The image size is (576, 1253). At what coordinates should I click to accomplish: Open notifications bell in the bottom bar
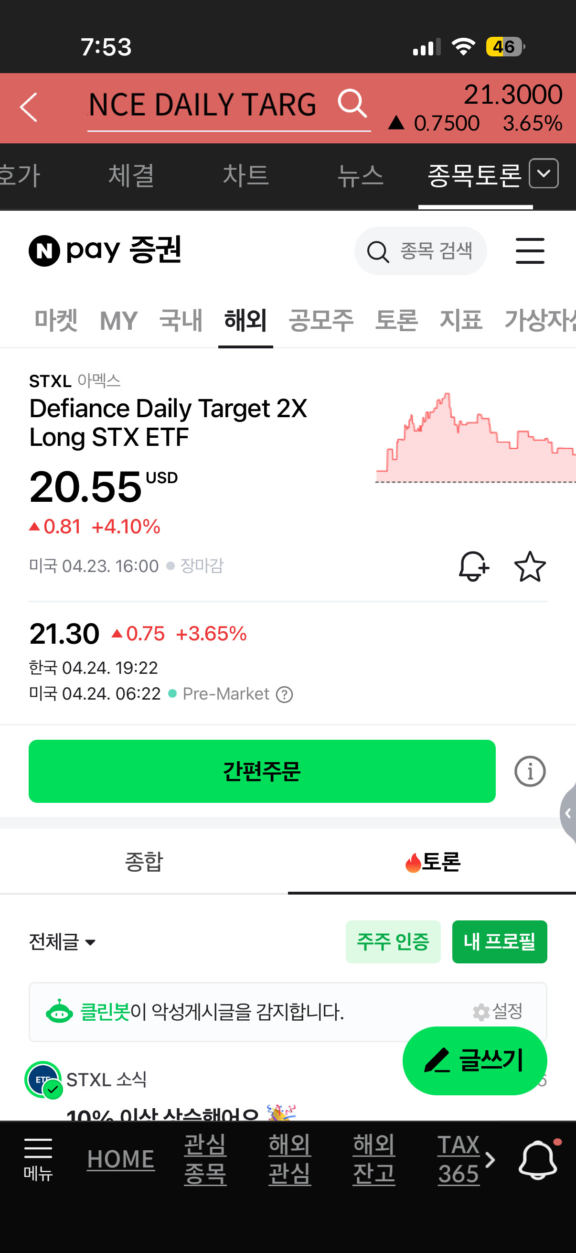[539, 1160]
